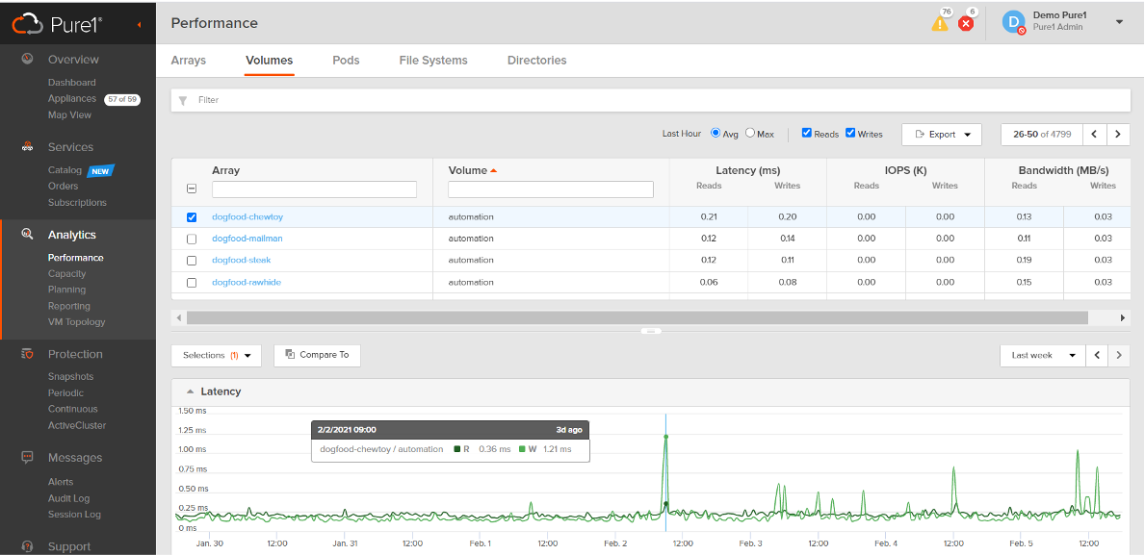Click the Overview gauge icon
This screenshot has height=555, width=1145.
click(x=27, y=59)
